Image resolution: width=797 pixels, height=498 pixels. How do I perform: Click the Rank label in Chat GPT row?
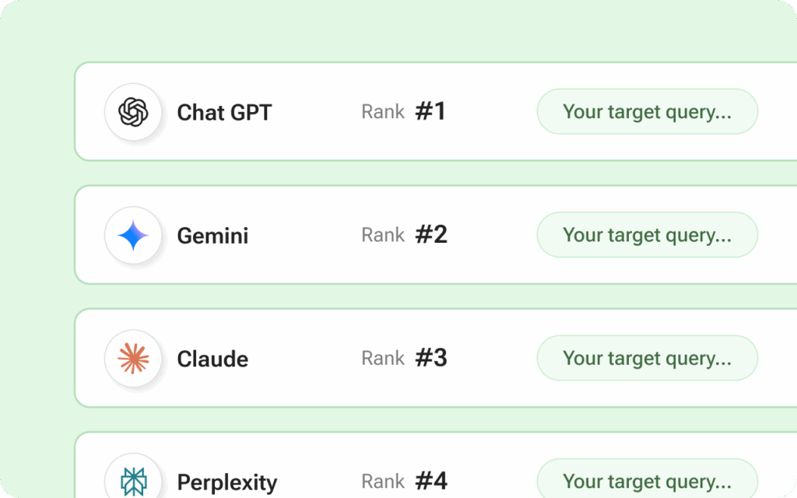click(383, 112)
